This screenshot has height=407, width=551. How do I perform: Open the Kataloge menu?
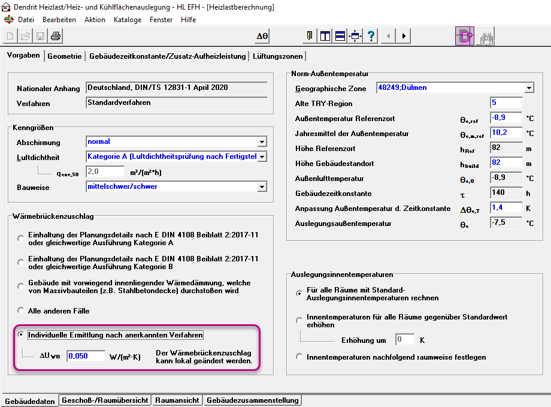tap(128, 20)
